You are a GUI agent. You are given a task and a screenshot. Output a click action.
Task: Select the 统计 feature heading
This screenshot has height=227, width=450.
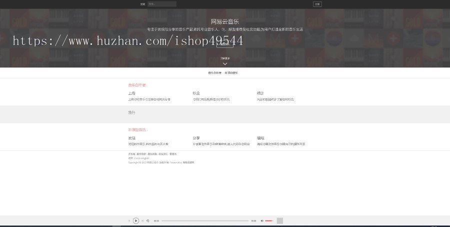coord(260,93)
